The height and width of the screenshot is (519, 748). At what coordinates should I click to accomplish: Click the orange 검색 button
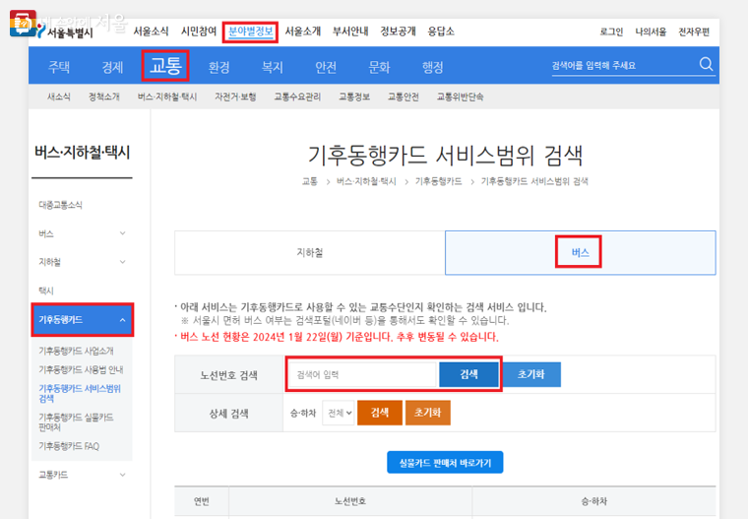click(380, 413)
